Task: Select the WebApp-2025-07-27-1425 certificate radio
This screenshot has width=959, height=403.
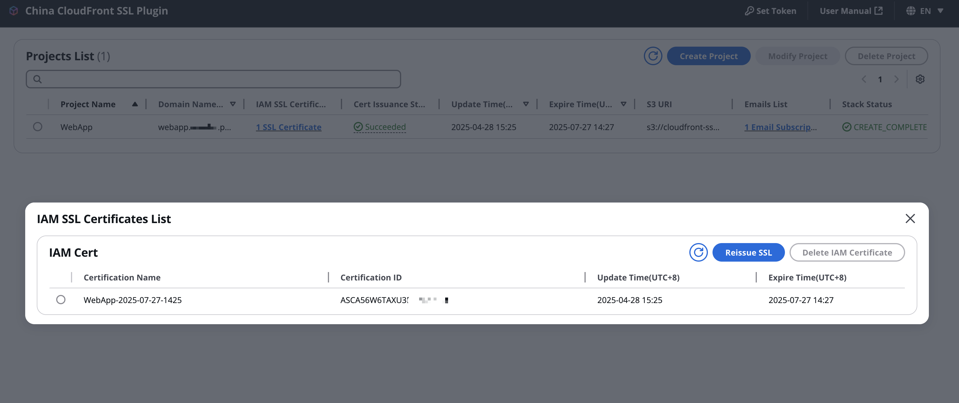Action: coord(61,300)
